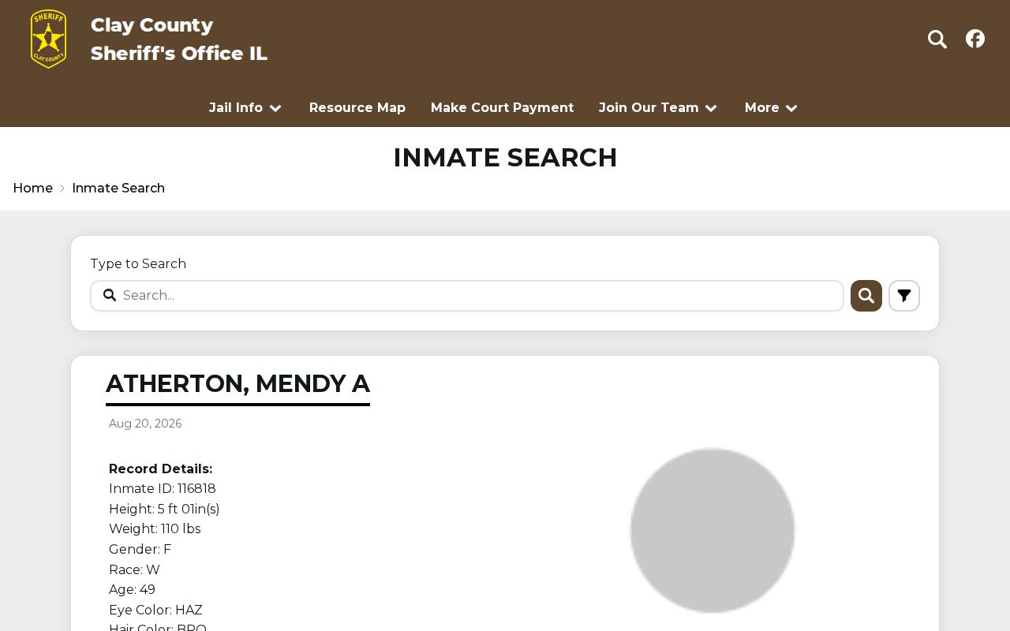The height and width of the screenshot is (631, 1010).
Task: Click the blurred inmate photo thumbnail
Action: (x=713, y=531)
